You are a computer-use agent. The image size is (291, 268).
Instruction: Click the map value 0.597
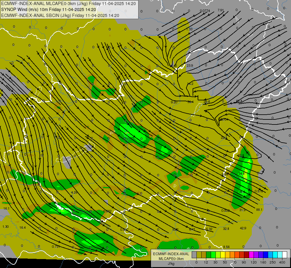(124, 230)
